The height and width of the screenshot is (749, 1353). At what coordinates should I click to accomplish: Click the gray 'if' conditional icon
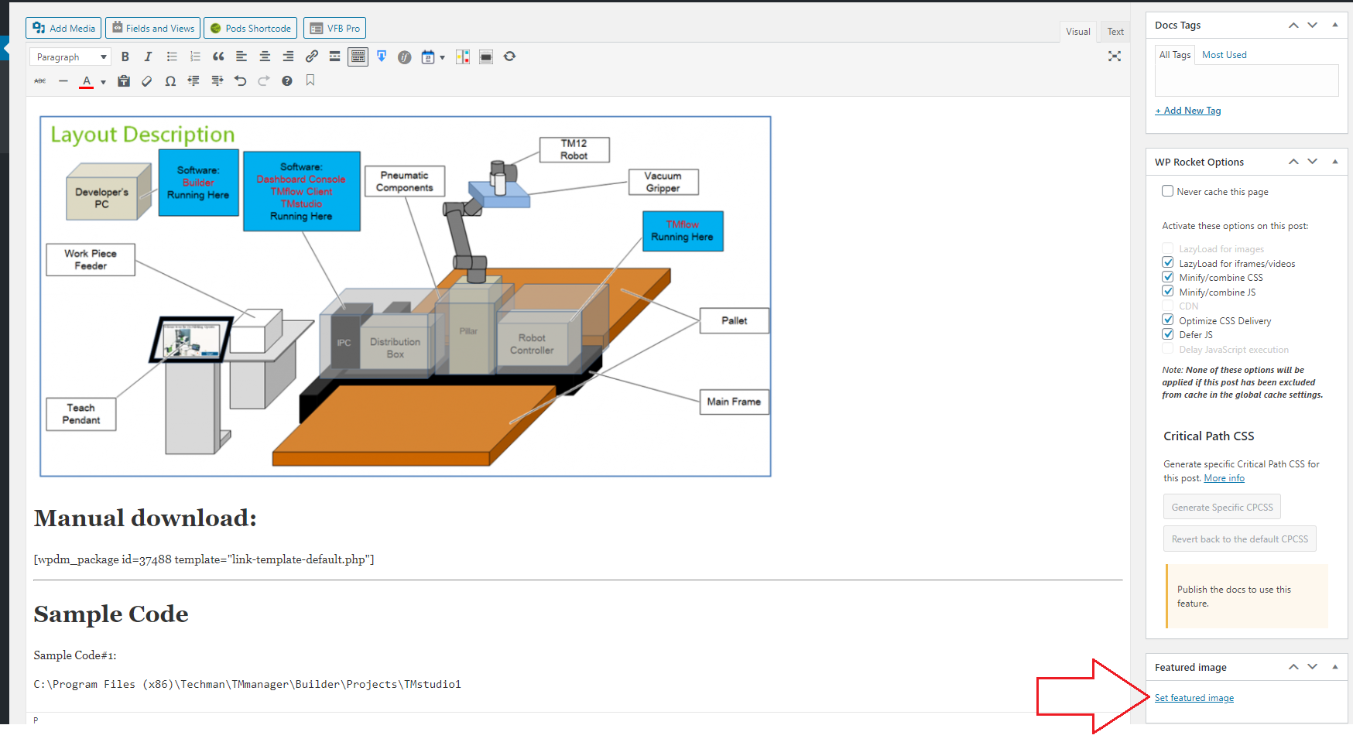click(404, 57)
